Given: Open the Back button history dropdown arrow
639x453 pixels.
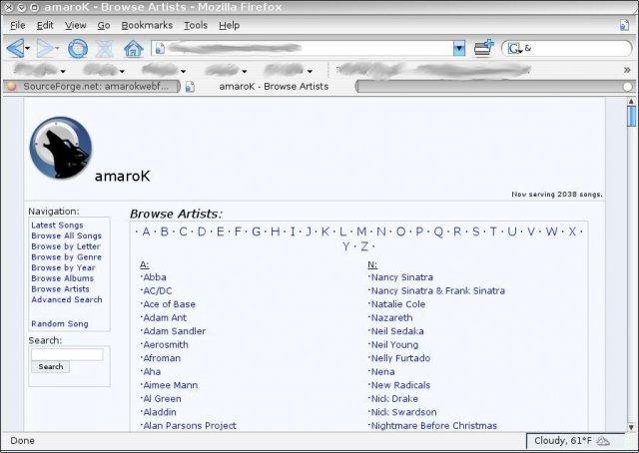Looking at the screenshot, I should (27, 49).
